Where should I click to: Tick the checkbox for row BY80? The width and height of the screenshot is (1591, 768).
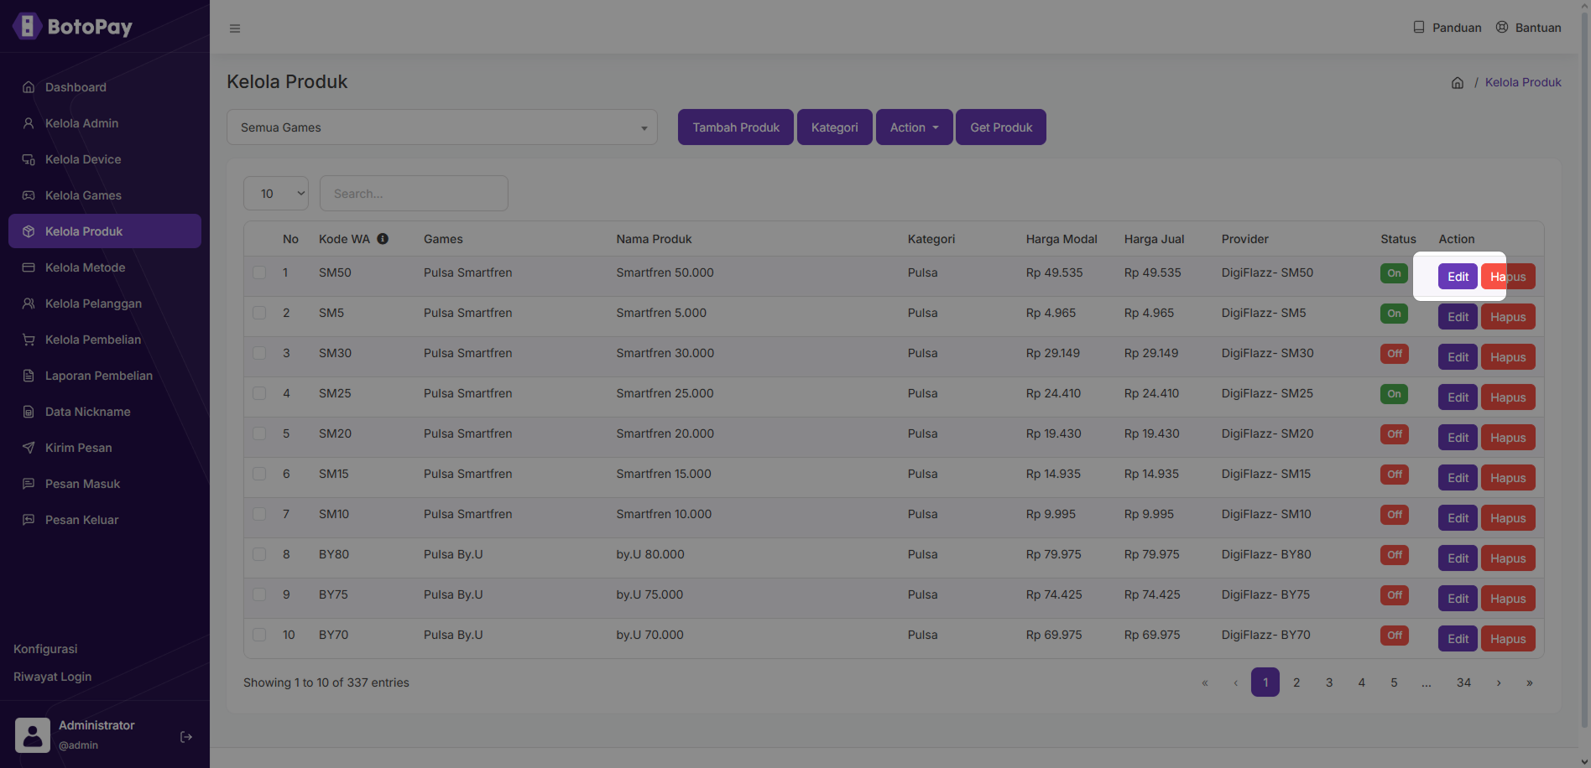click(259, 554)
